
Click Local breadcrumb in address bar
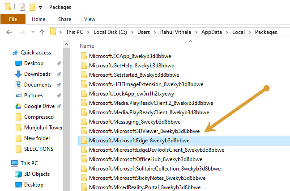point(239,32)
